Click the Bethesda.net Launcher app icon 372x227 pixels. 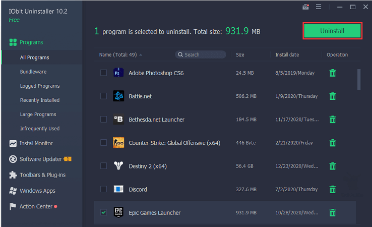[118, 119]
